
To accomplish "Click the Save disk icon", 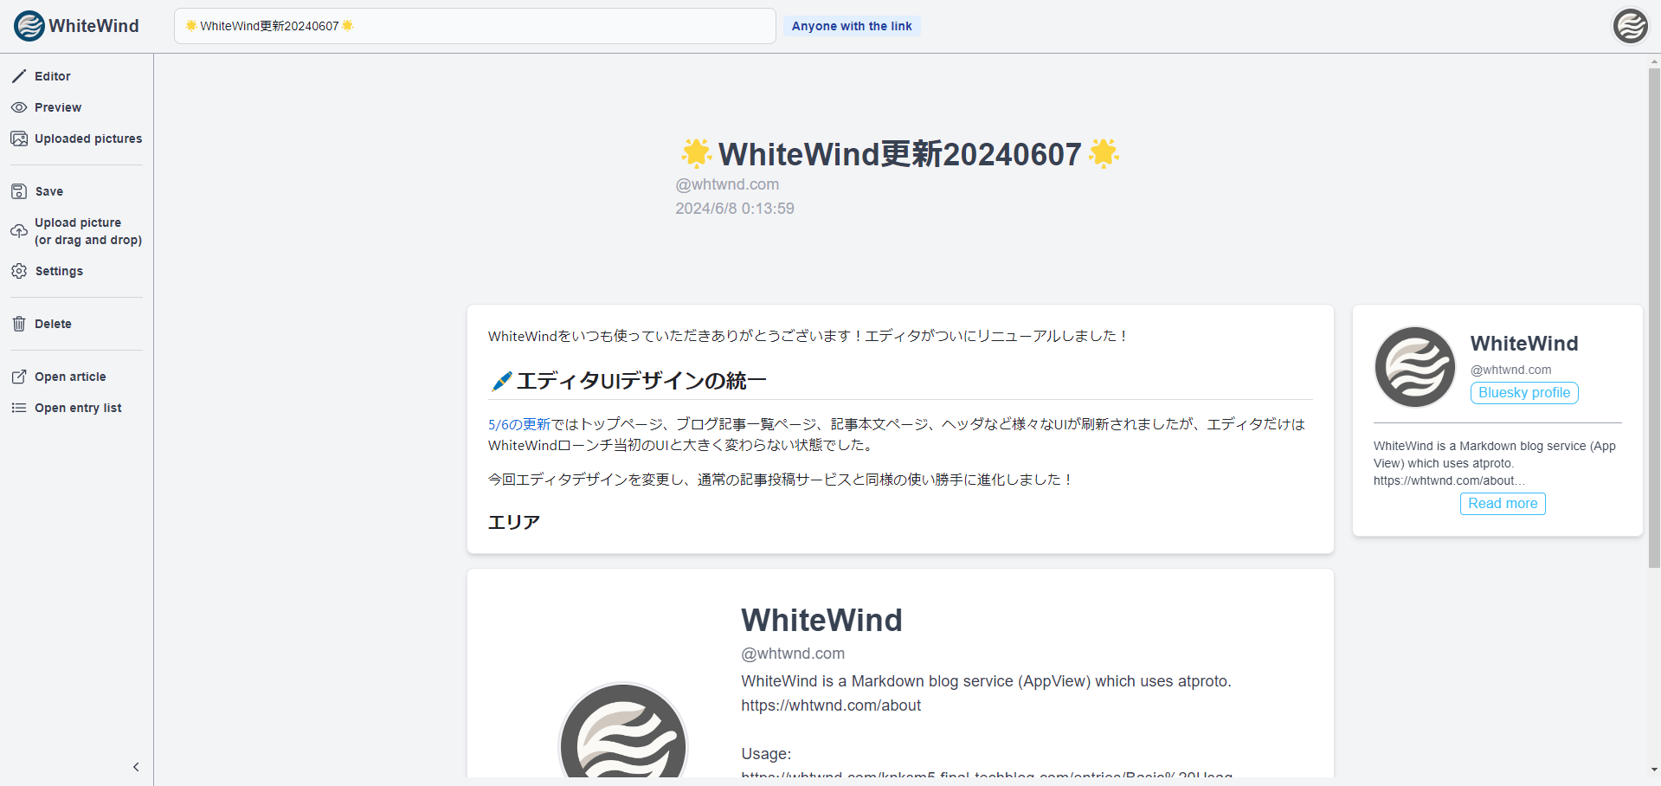I will (19, 191).
